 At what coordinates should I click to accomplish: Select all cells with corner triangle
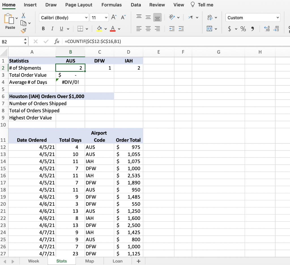pyautogui.click(x=4, y=52)
